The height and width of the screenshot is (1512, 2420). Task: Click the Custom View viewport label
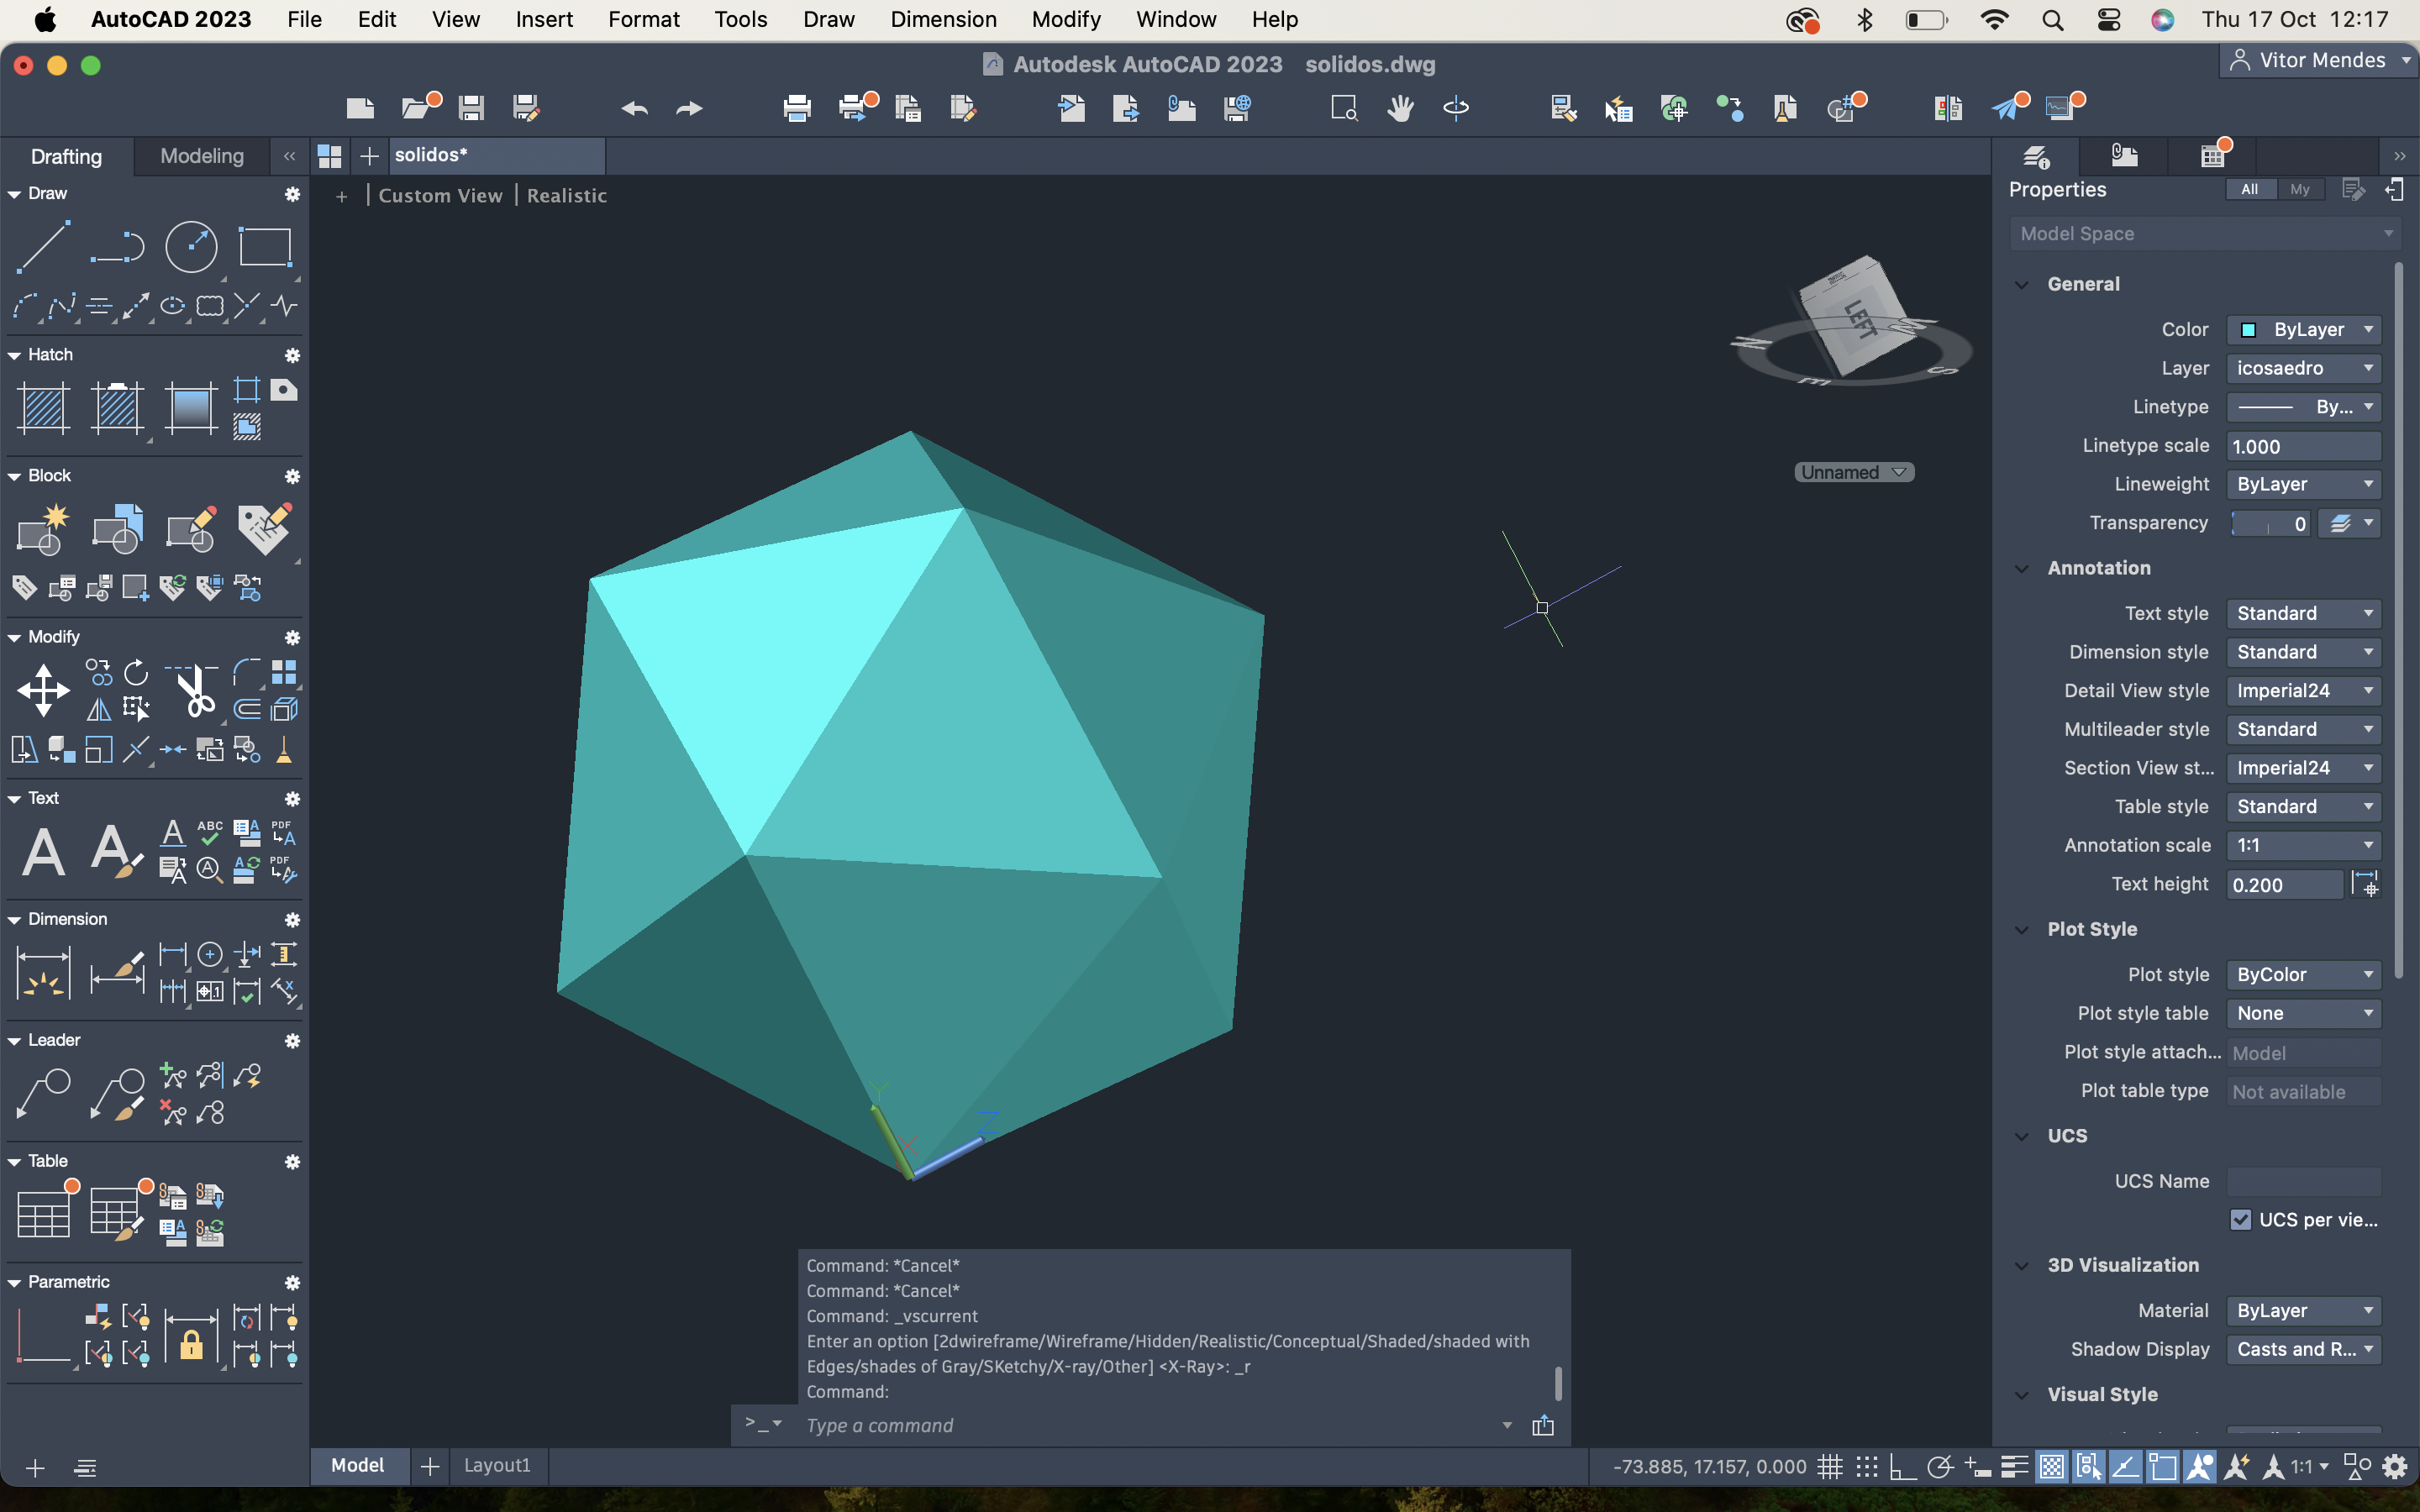point(440,196)
